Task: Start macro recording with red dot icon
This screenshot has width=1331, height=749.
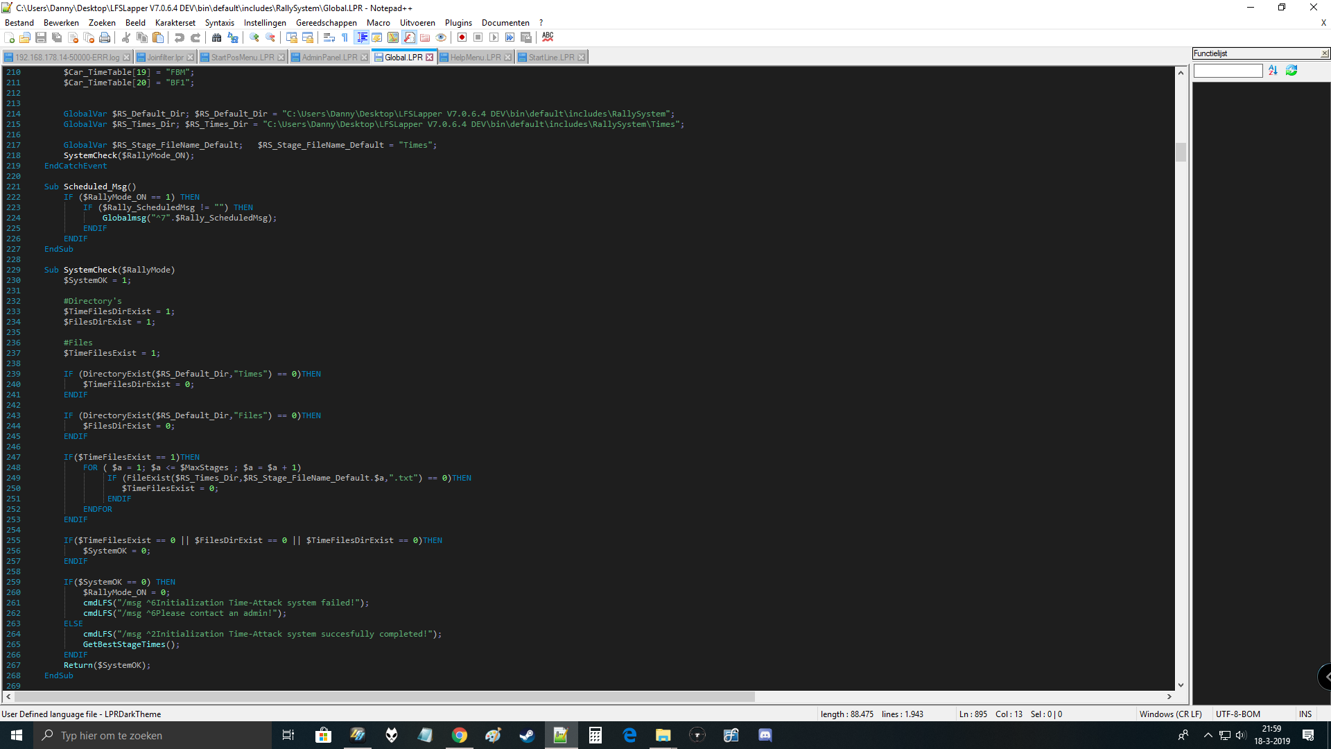Action: coord(462,37)
